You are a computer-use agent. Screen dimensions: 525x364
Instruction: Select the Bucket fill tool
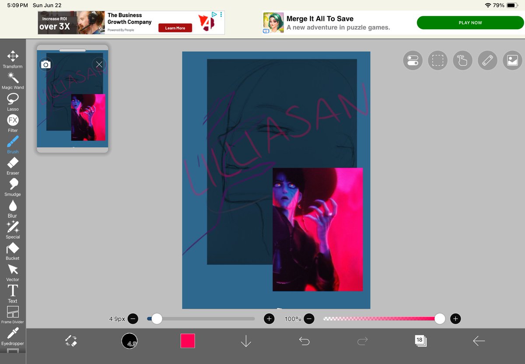click(x=13, y=251)
